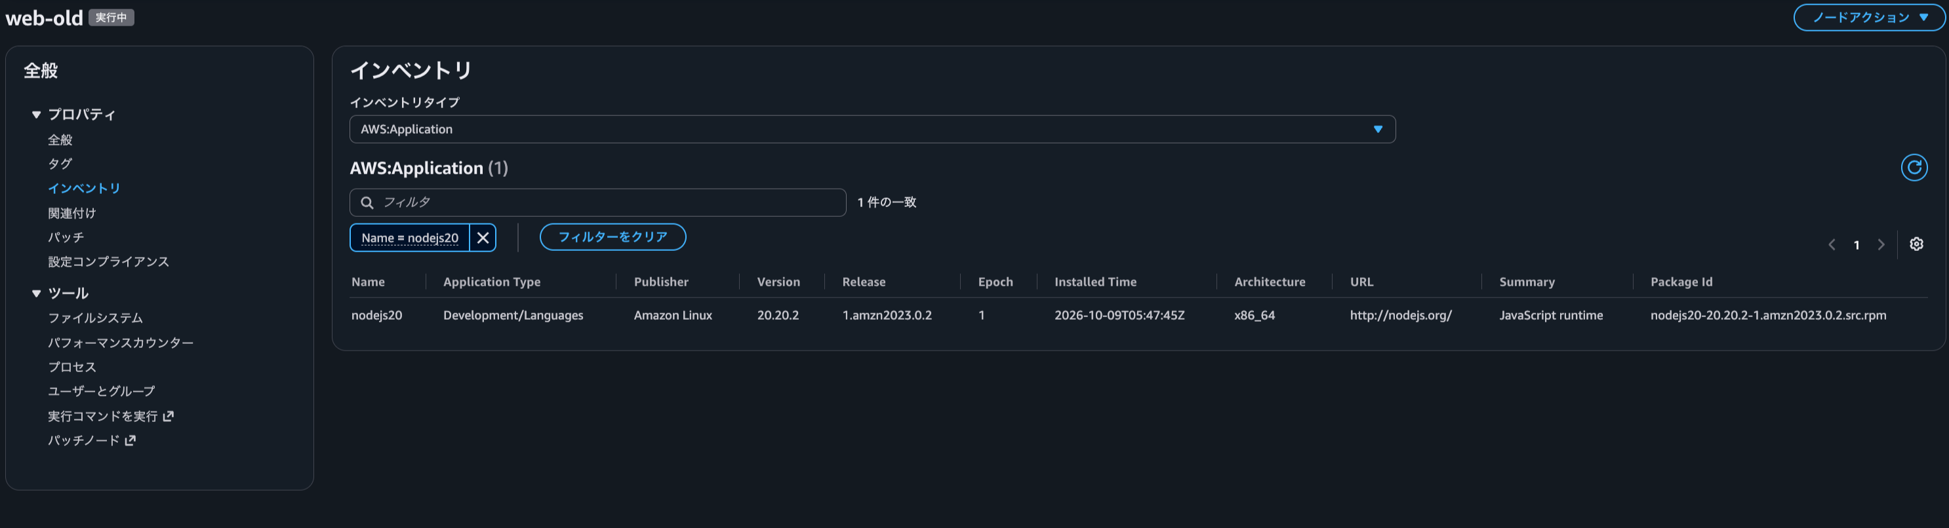Viewport: 1949px width, 528px height.
Task: Click the 20.20.2 version cell
Action: point(778,315)
